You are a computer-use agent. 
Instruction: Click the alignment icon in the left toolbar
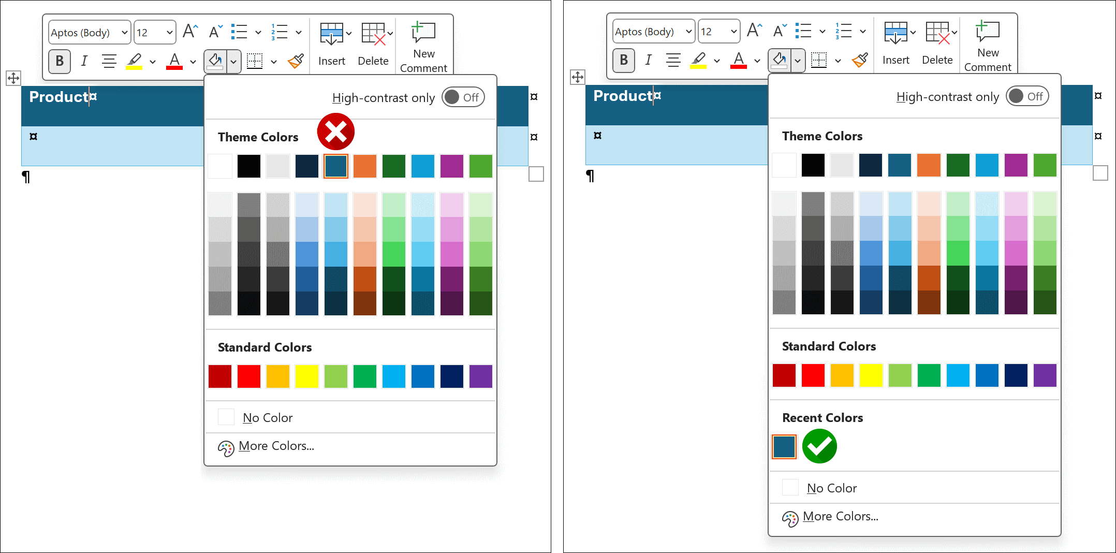click(x=109, y=61)
